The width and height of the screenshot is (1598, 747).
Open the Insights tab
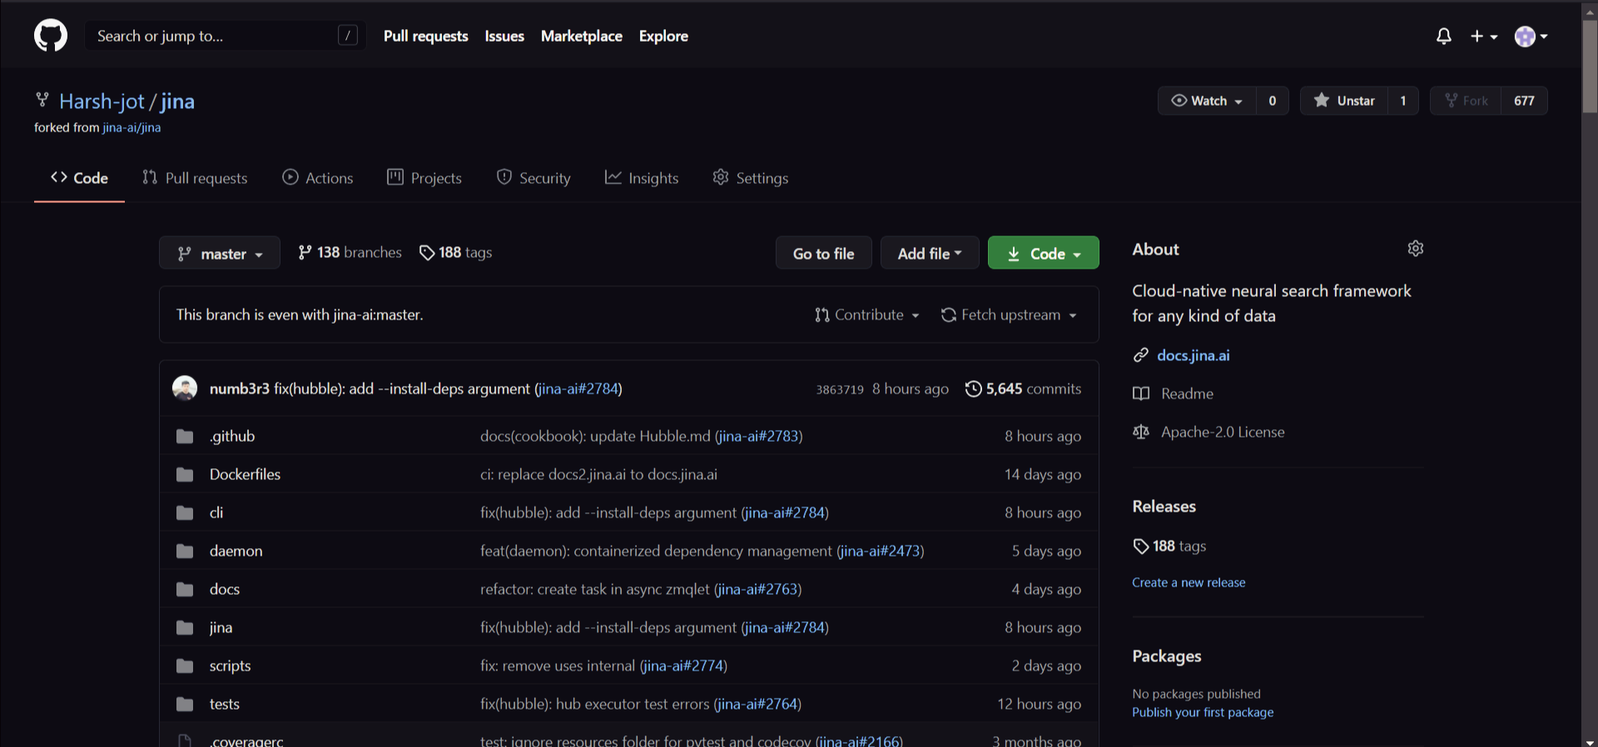tap(642, 178)
